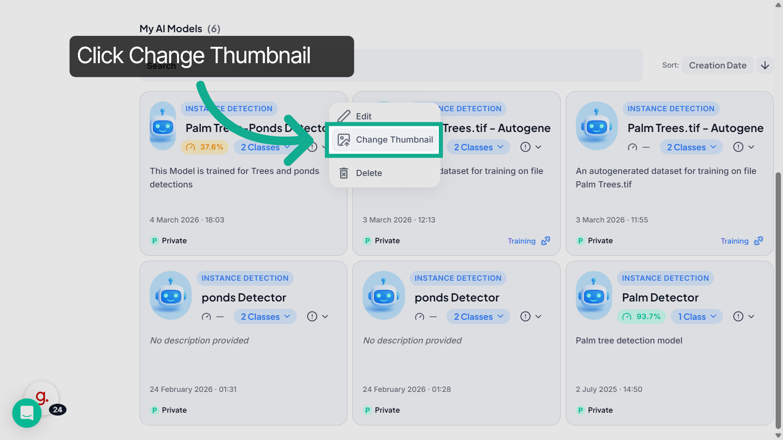Click robot thumbnail on the 11:55 Palm Trees.tif card
The image size is (783, 440).
coord(597,126)
